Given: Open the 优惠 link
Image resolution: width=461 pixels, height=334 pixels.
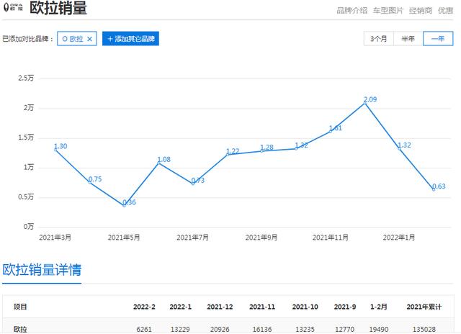Looking at the screenshot, I should point(445,11).
